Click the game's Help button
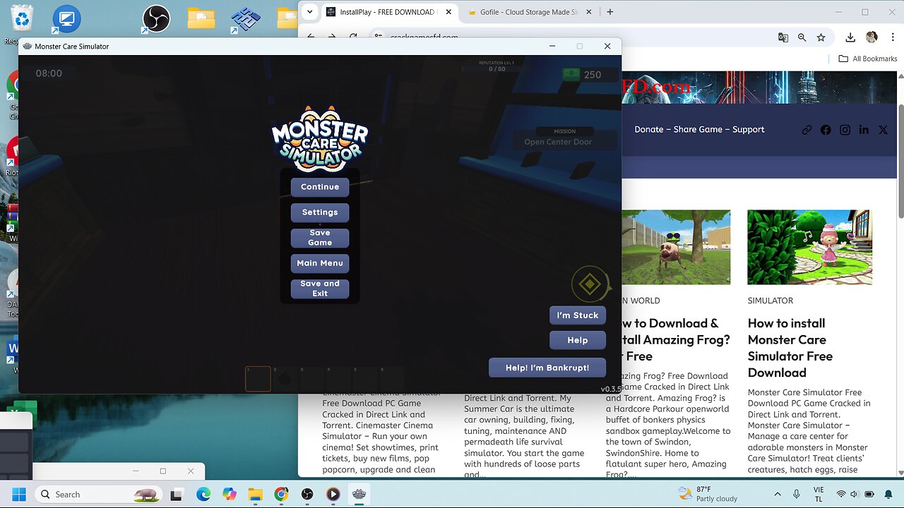904x508 pixels. click(x=578, y=340)
